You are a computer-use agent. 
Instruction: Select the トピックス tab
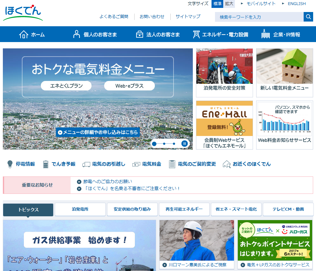(28, 210)
